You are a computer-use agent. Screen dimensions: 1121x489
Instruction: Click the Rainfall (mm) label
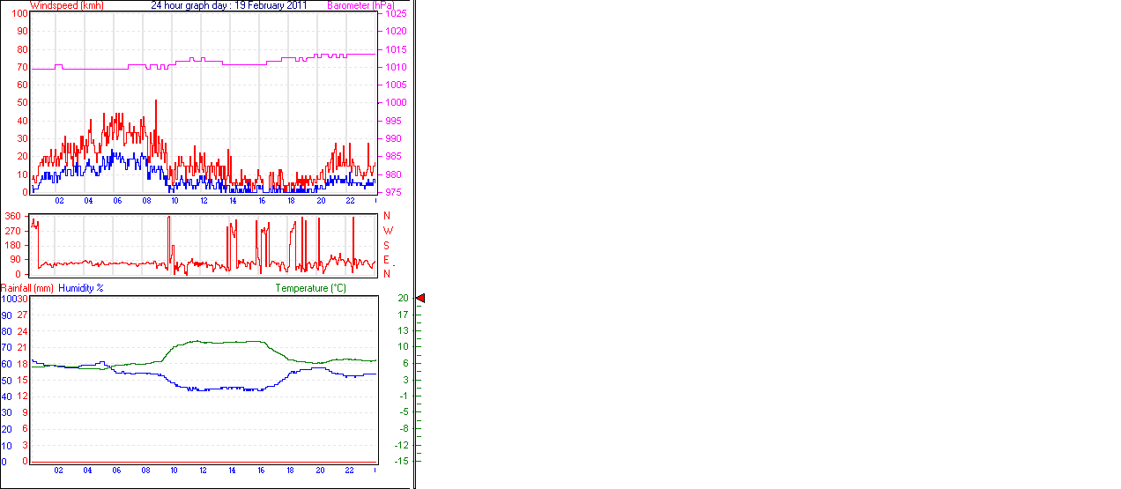(27, 288)
